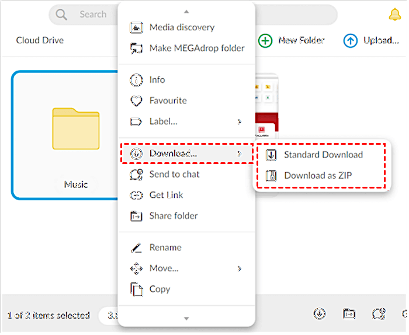
Task: Click the search magnifier icon
Action: [61, 15]
